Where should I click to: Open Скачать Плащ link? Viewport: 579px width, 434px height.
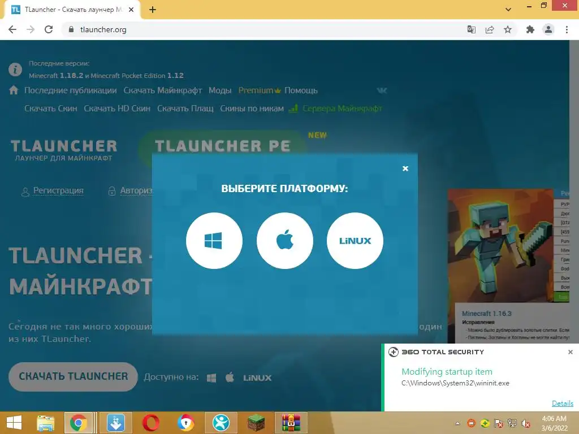(x=185, y=108)
